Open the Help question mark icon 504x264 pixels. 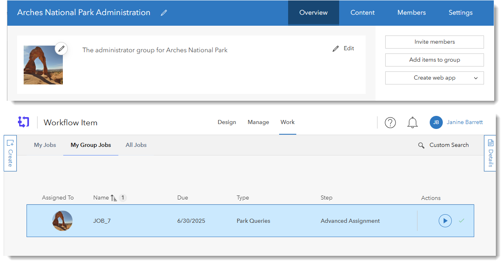pyautogui.click(x=390, y=122)
